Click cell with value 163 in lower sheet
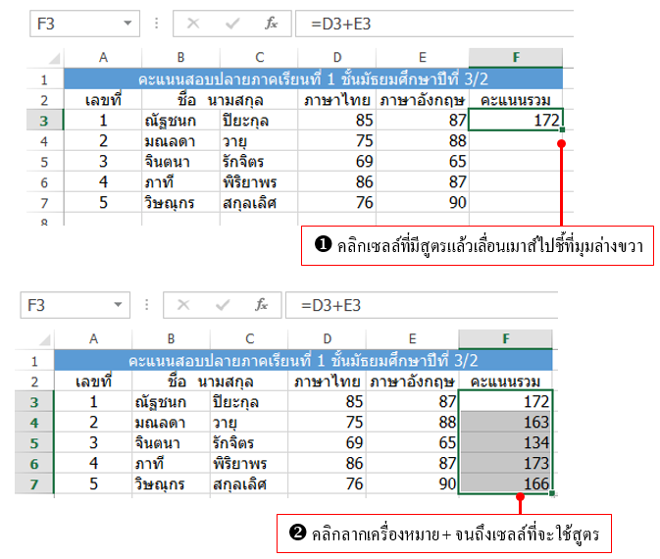Screen dimensions: 660x559 point(510,422)
